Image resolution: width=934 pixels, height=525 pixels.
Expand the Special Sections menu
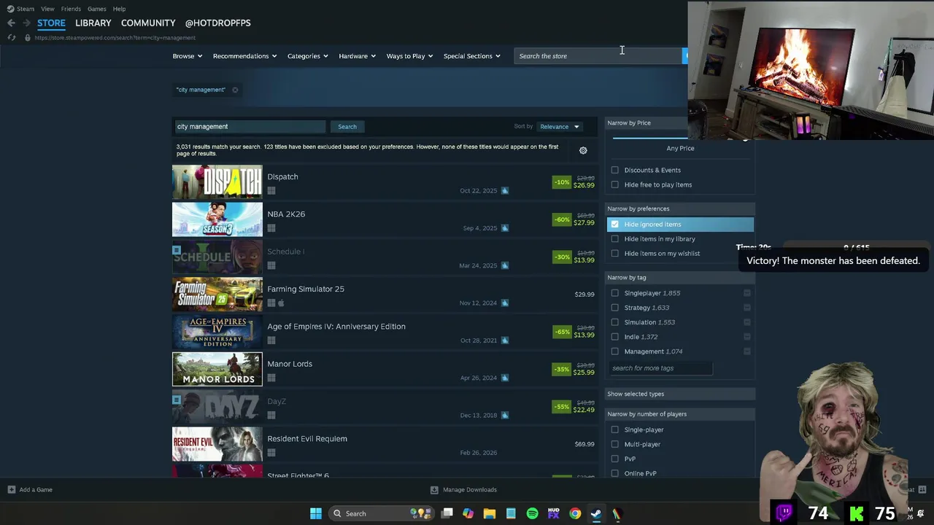(471, 56)
